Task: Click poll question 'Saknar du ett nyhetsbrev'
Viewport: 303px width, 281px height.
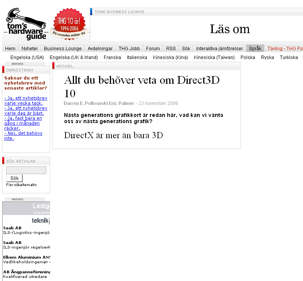Action: (x=25, y=83)
